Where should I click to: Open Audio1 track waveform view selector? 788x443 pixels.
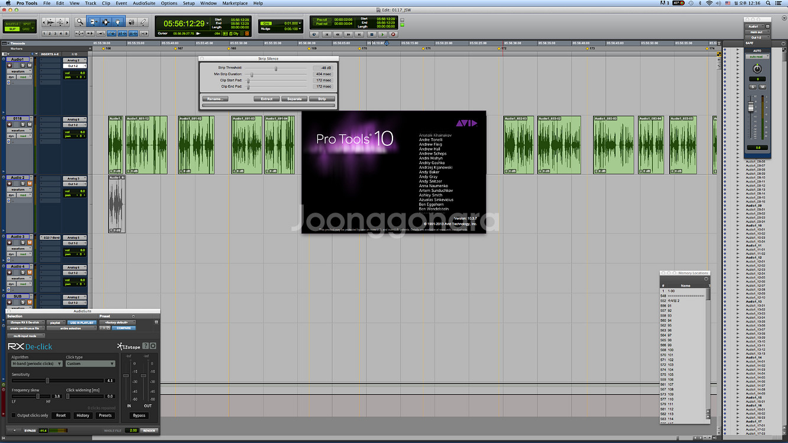[20, 71]
